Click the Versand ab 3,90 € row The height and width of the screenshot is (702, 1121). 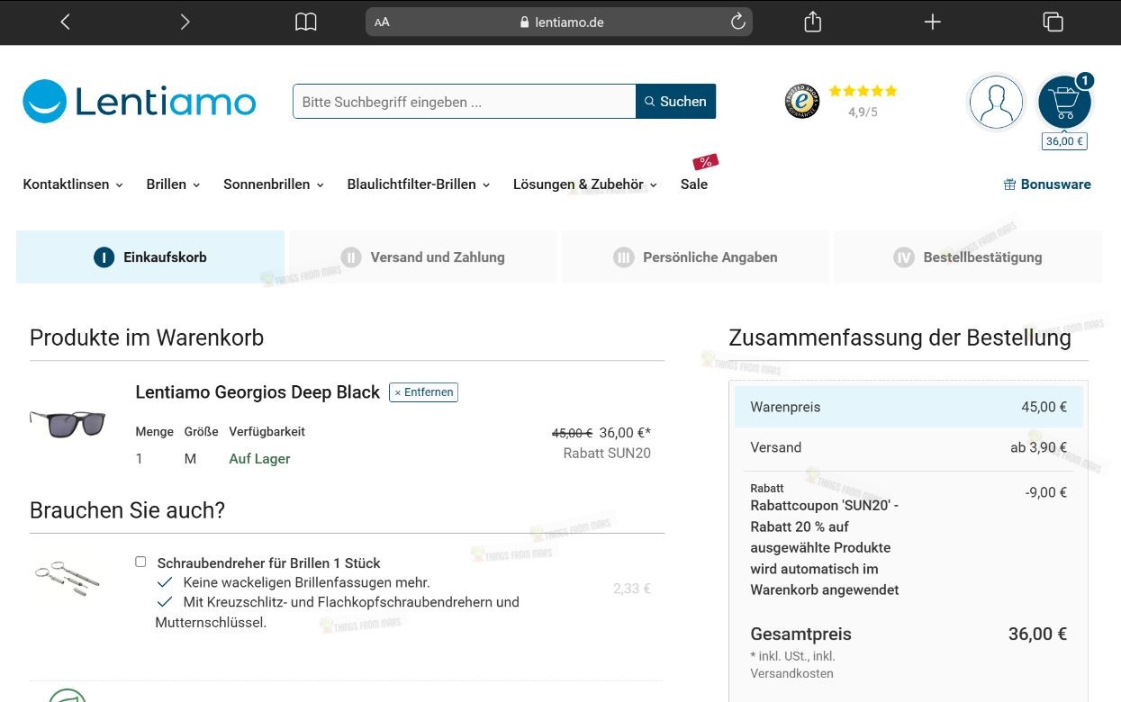click(x=909, y=447)
